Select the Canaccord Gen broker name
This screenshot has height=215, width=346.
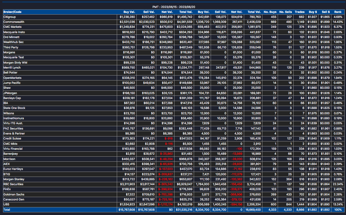pos(14,199)
